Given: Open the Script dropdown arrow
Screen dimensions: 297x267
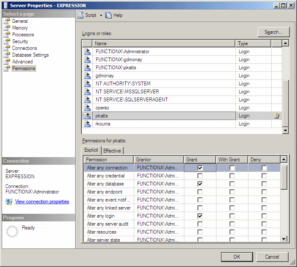Looking at the screenshot, I should click(101, 15).
